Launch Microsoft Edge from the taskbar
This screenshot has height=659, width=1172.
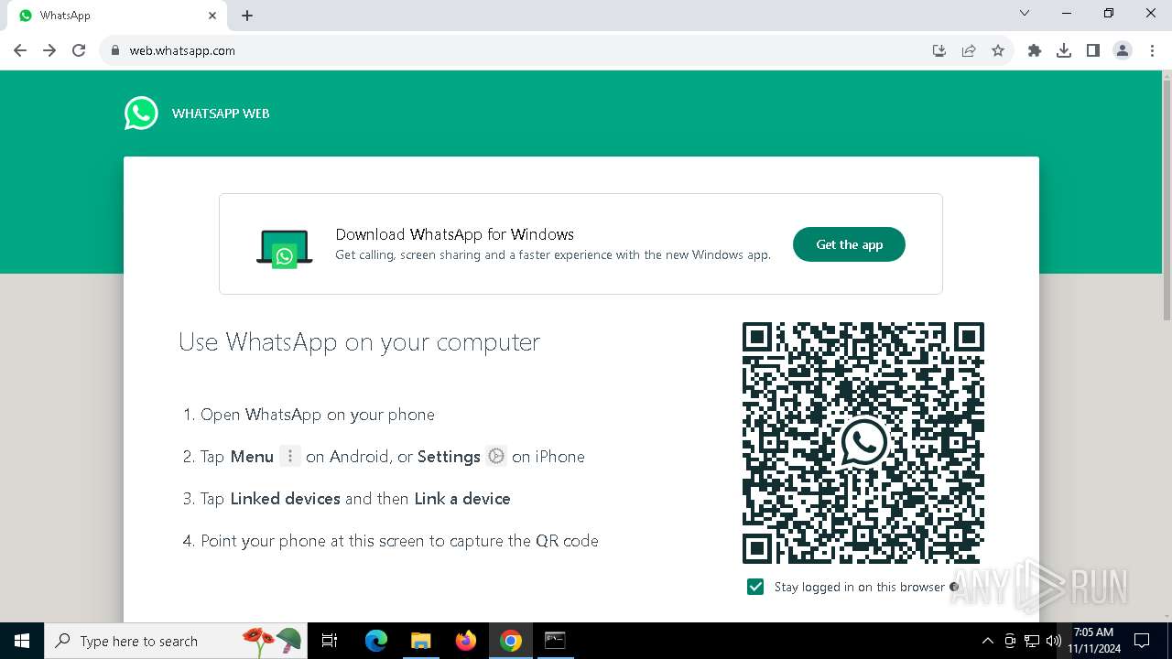coord(376,641)
